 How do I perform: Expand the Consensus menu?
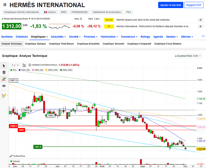[x=129, y=37]
